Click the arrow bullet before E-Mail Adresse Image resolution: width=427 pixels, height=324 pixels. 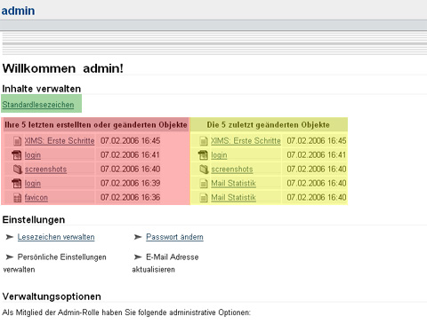click(x=138, y=257)
